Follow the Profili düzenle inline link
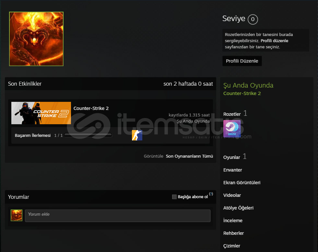 (274, 41)
